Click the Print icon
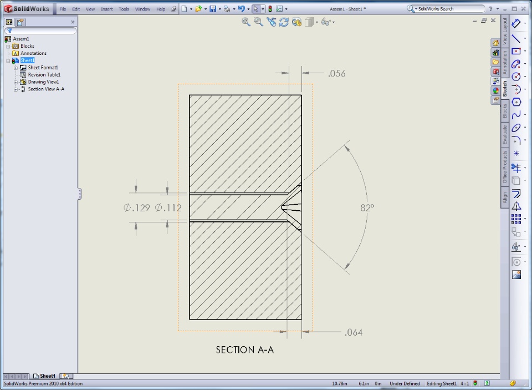 (227, 9)
